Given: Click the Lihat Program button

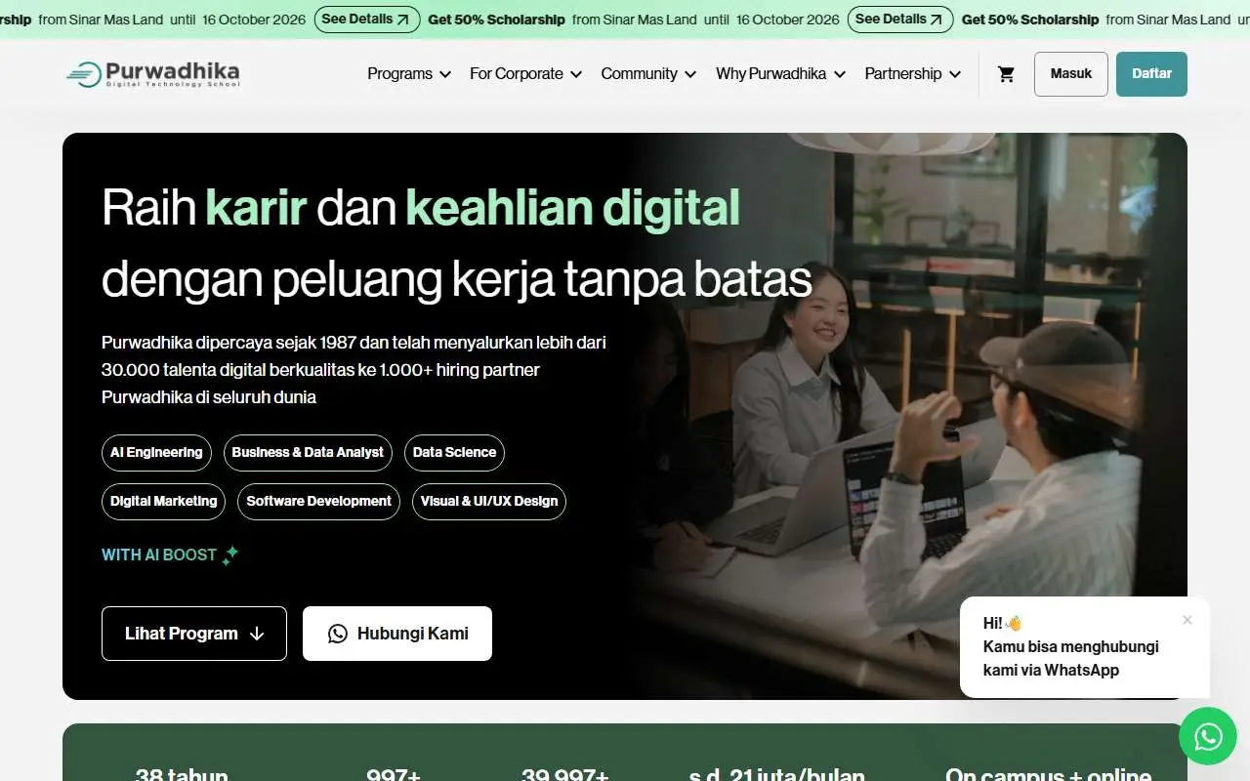Looking at the screenshot, I should point(194,634).
